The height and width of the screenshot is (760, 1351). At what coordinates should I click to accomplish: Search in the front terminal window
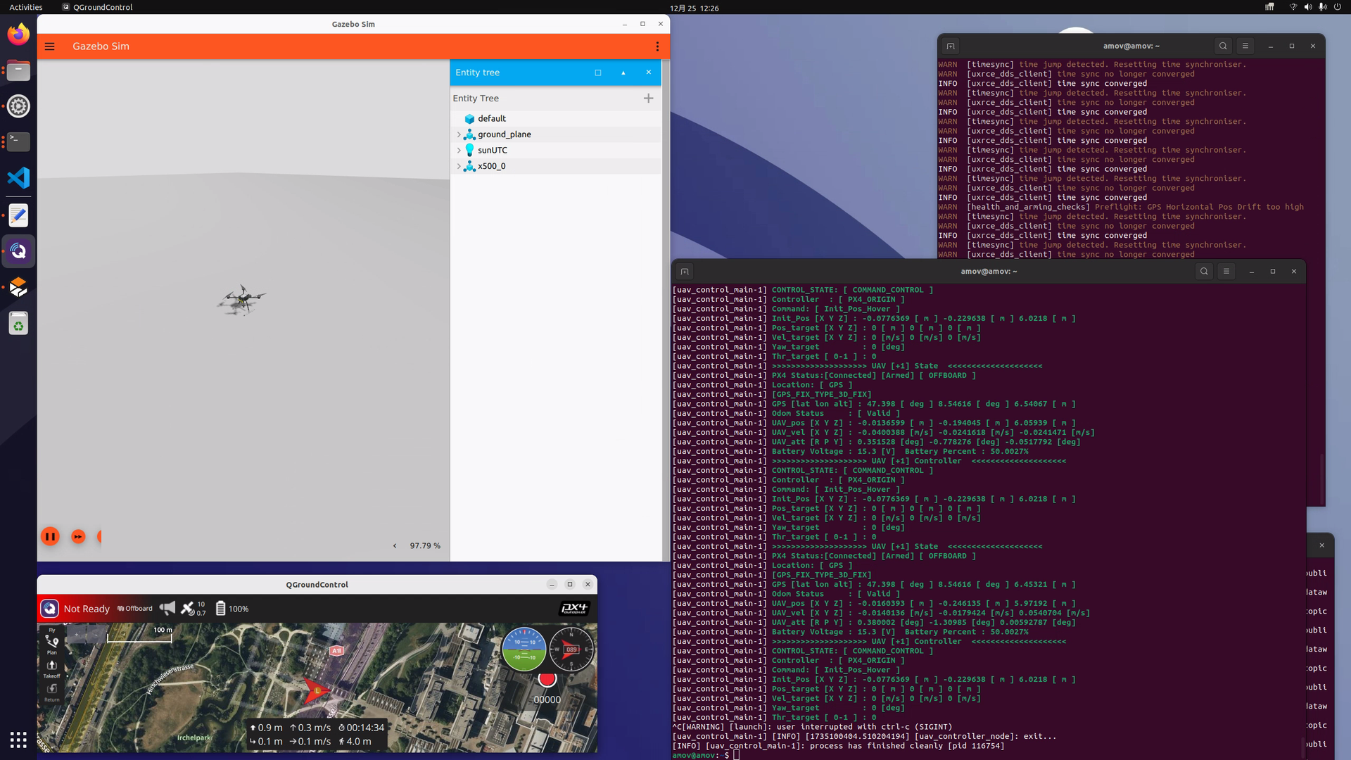pyautogui.click(x=1204, y=271)
